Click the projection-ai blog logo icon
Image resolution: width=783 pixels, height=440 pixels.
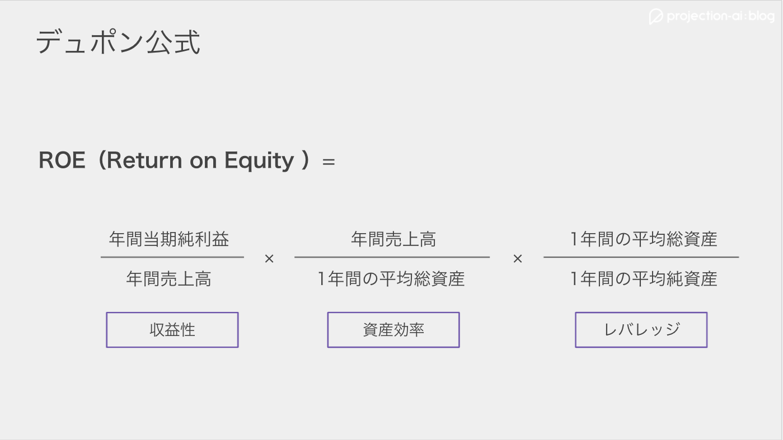(x=656, y=17)
